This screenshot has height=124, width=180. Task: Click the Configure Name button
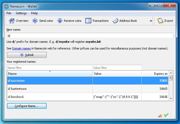[x=27, y=106]
